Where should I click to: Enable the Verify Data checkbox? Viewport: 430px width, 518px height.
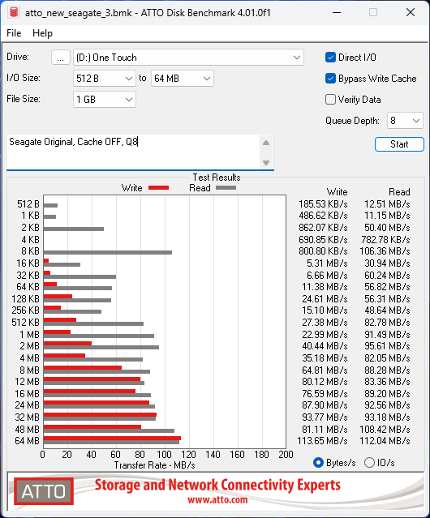[330, 100]
